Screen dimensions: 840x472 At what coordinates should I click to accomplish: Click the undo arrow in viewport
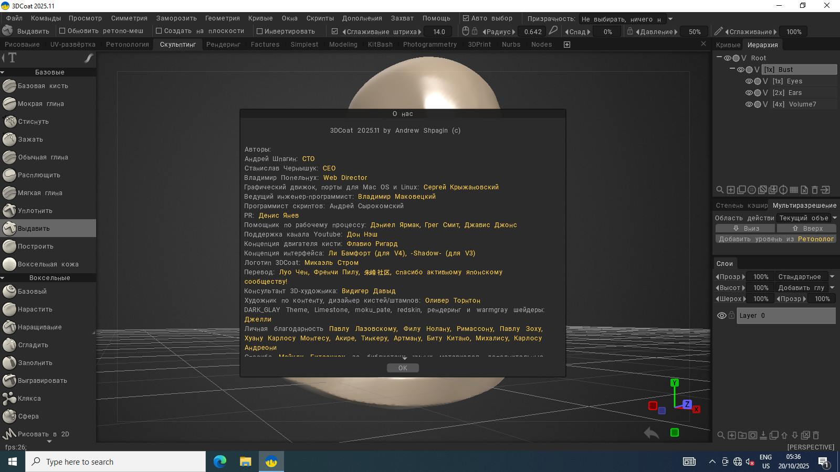click(x=652, y=433)
